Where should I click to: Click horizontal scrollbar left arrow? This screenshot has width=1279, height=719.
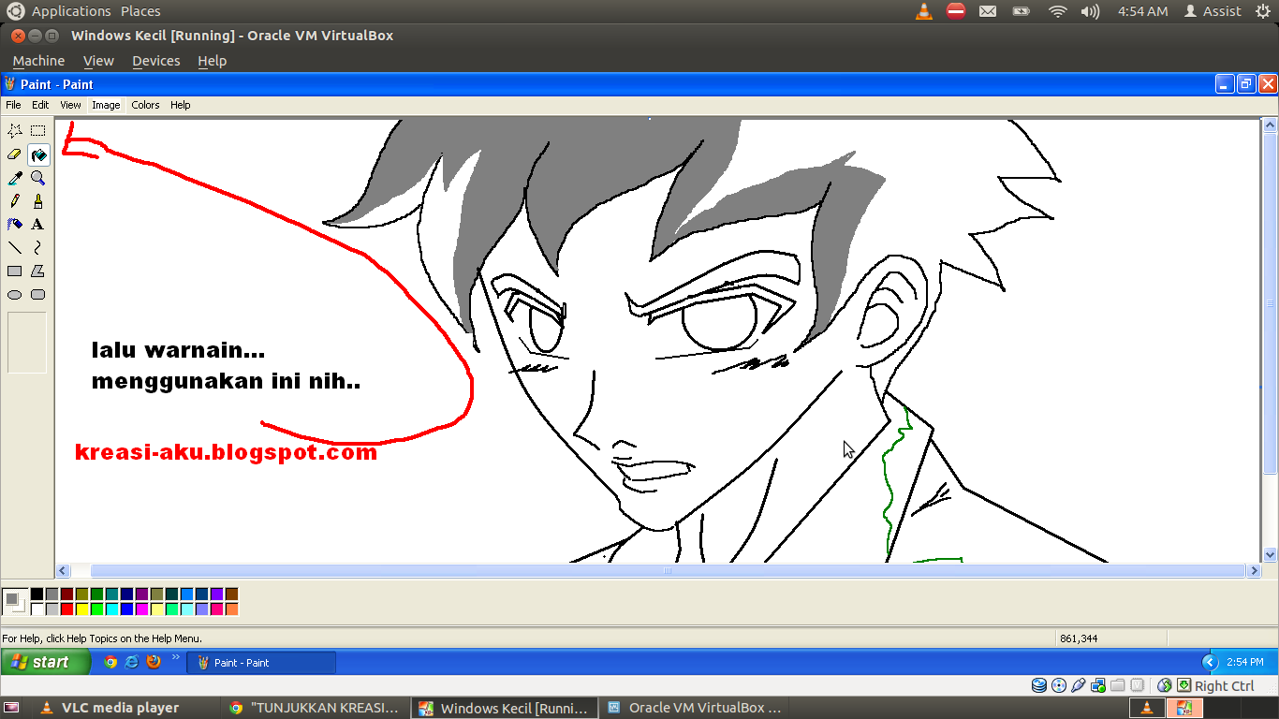(x=64, y=570)
